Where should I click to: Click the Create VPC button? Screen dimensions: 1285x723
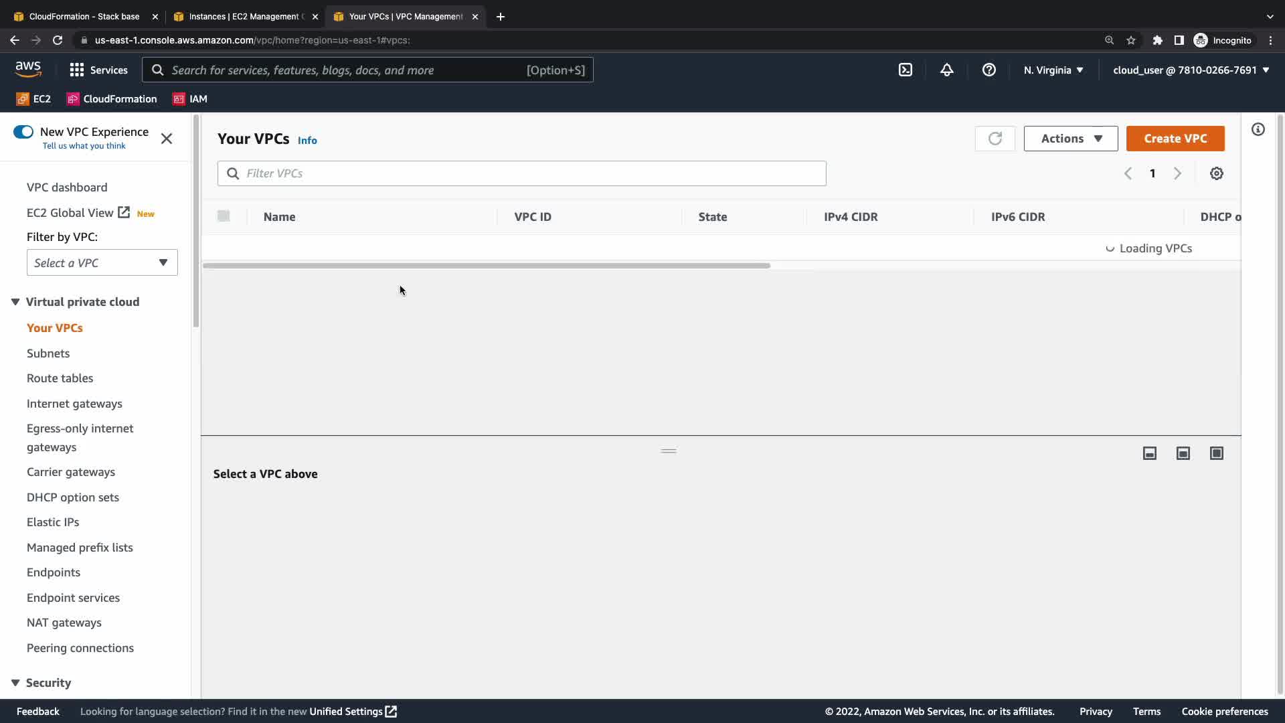click(x=1175, y=139)
